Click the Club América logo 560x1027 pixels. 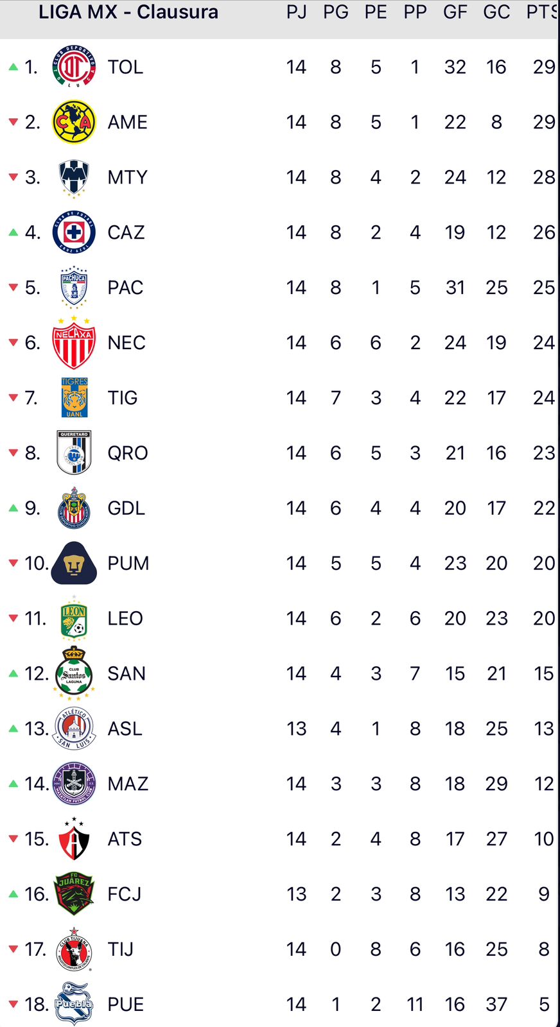click(x=74, y=122)
